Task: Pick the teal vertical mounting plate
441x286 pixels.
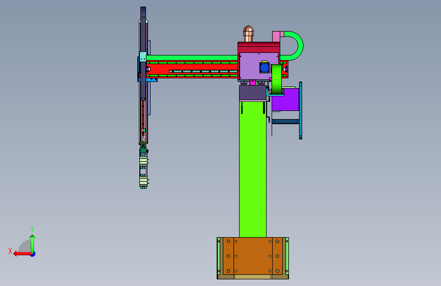Action: [301, 110]
